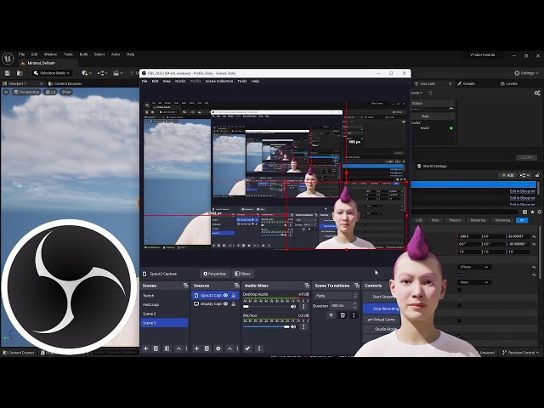Pop out the Audio Mixer dock icon
544x408 pixels.
pyautogui.click(x=307, y=286)
